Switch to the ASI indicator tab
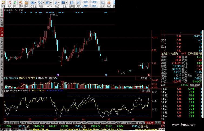Screen dimensions: 204x131 tap(42, 123)
